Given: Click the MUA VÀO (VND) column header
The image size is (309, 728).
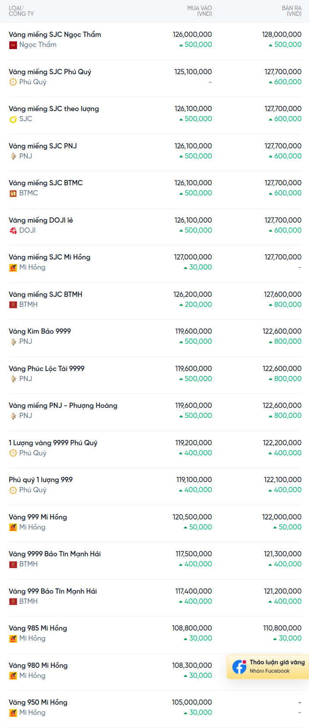Looking at the screenshot, I should pos(199,11).
